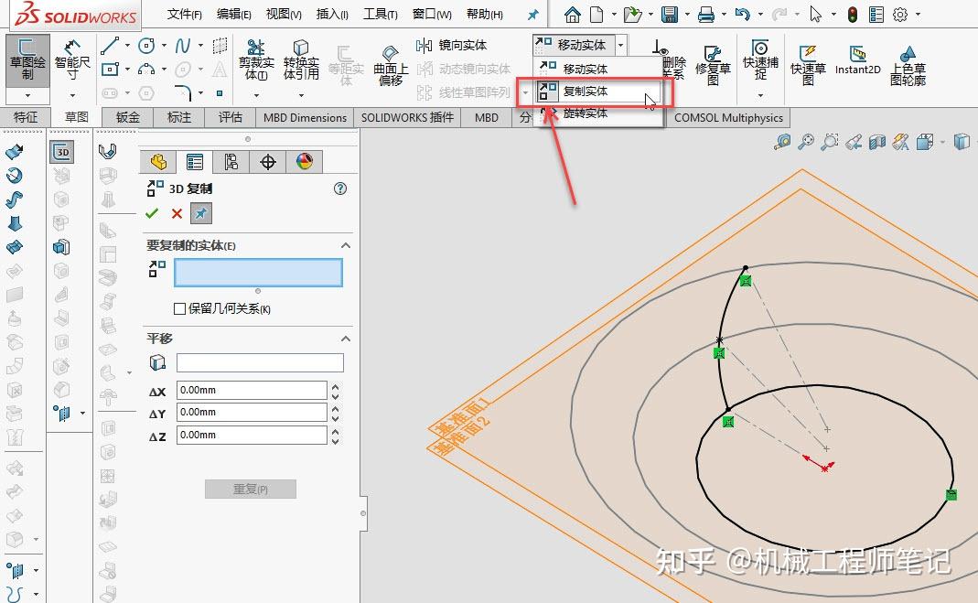
Task: Click the Sketch (草图绘制) tool button
Action: coord(27,59)
